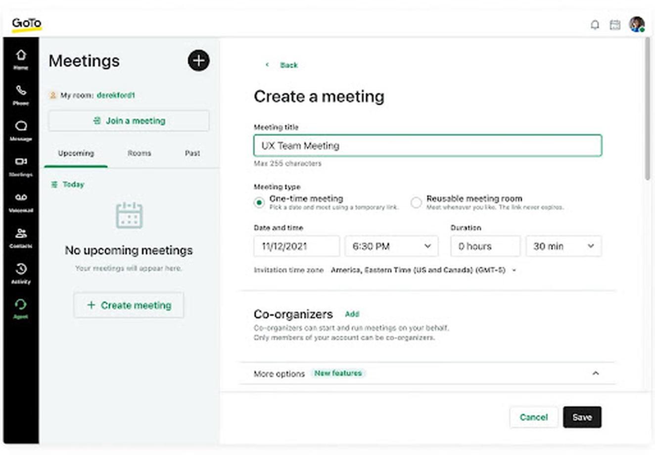
Task: Click the vertical scrollbar on the right
Action: click(648, 109)
